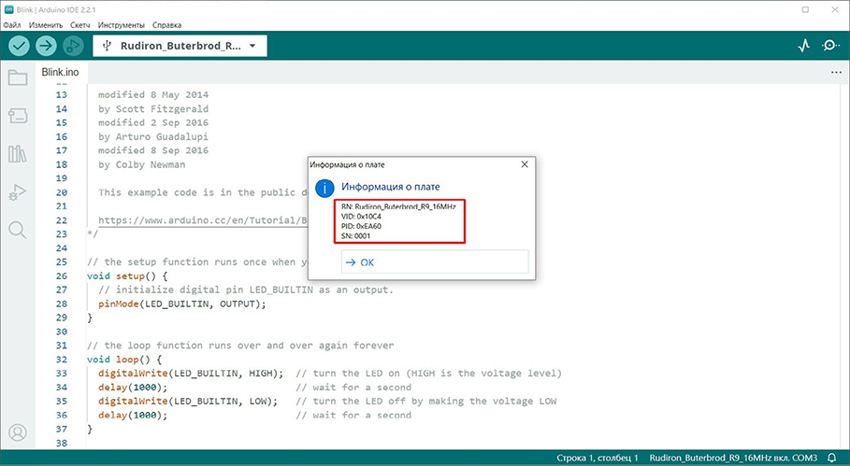
Task: Open the Sketchbook folder sidebar panel
Action: (18, 78)
